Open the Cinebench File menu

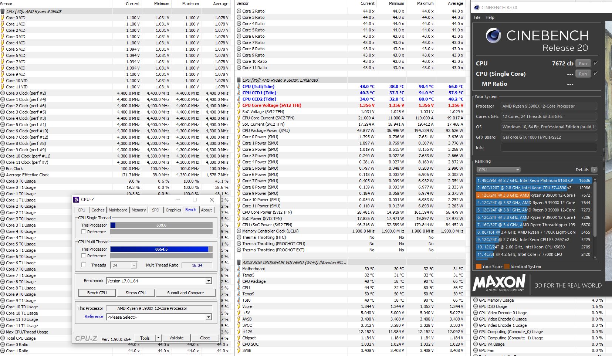pyautogui.click(x=477, y=17)
